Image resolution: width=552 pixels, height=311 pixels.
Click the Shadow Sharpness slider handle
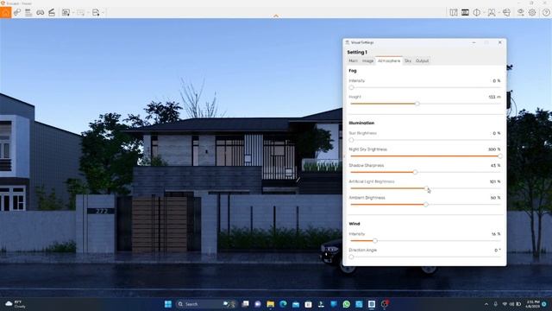pyautogui.click(x=415, y=172)
